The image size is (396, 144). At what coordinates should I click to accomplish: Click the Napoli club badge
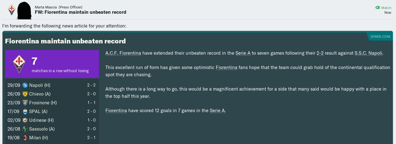click(25, 85)
